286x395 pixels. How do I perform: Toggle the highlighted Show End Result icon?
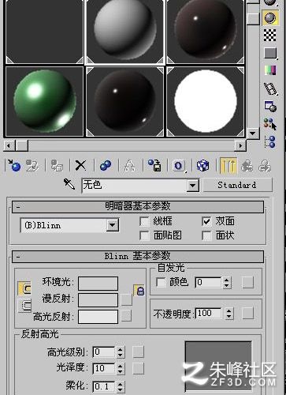pos(228,165)
